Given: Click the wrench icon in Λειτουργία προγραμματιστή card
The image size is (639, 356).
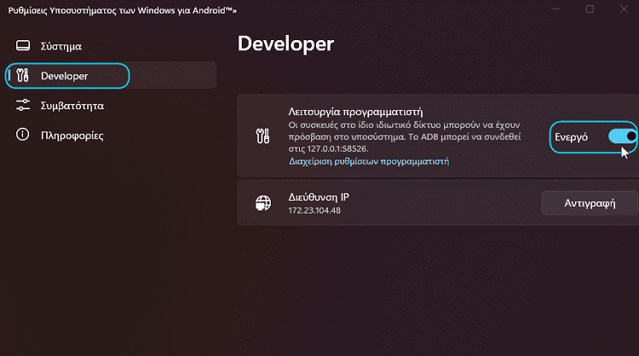Looking at the screenshot, I should click(x=263, y=136).
